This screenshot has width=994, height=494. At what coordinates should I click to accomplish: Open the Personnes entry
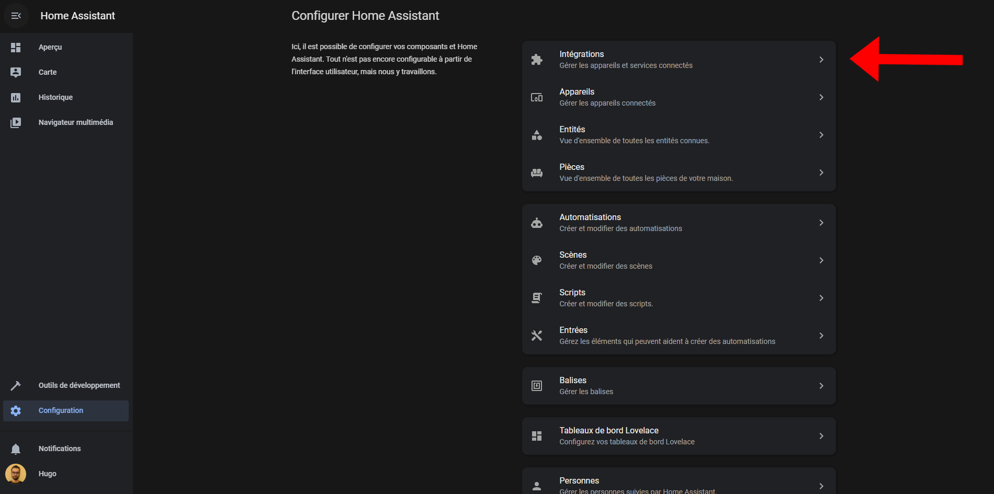point(679,482)
